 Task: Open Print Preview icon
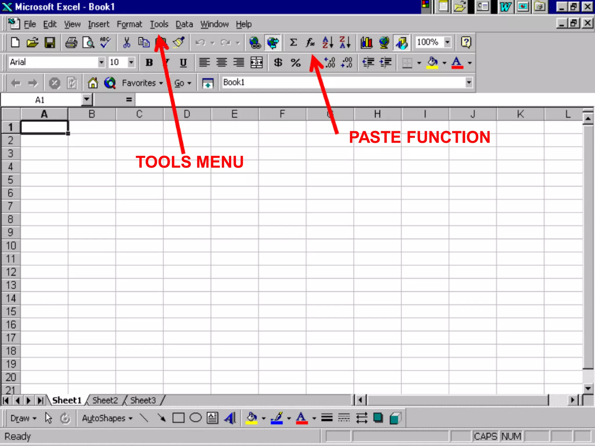pos(88,43)
